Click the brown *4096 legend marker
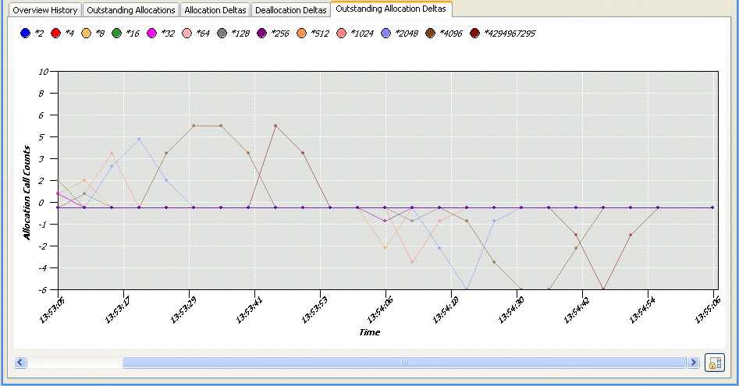Viewport: 739px width, 386px height. click(x=430, y=34)
